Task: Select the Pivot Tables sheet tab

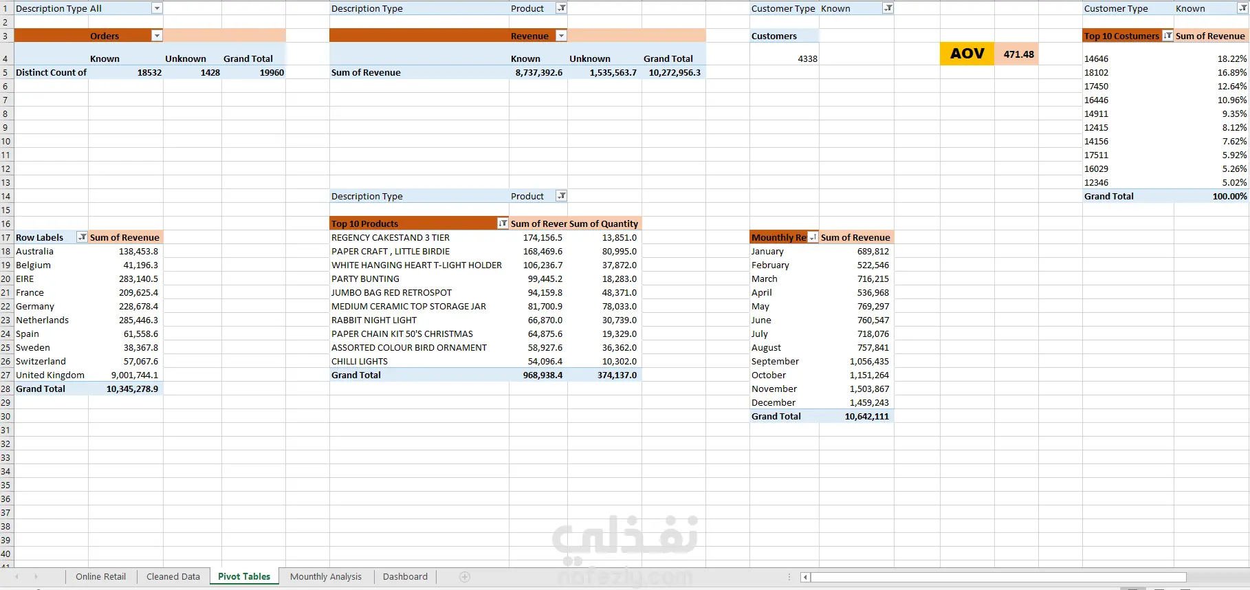Action: click(x=244, y=577)
